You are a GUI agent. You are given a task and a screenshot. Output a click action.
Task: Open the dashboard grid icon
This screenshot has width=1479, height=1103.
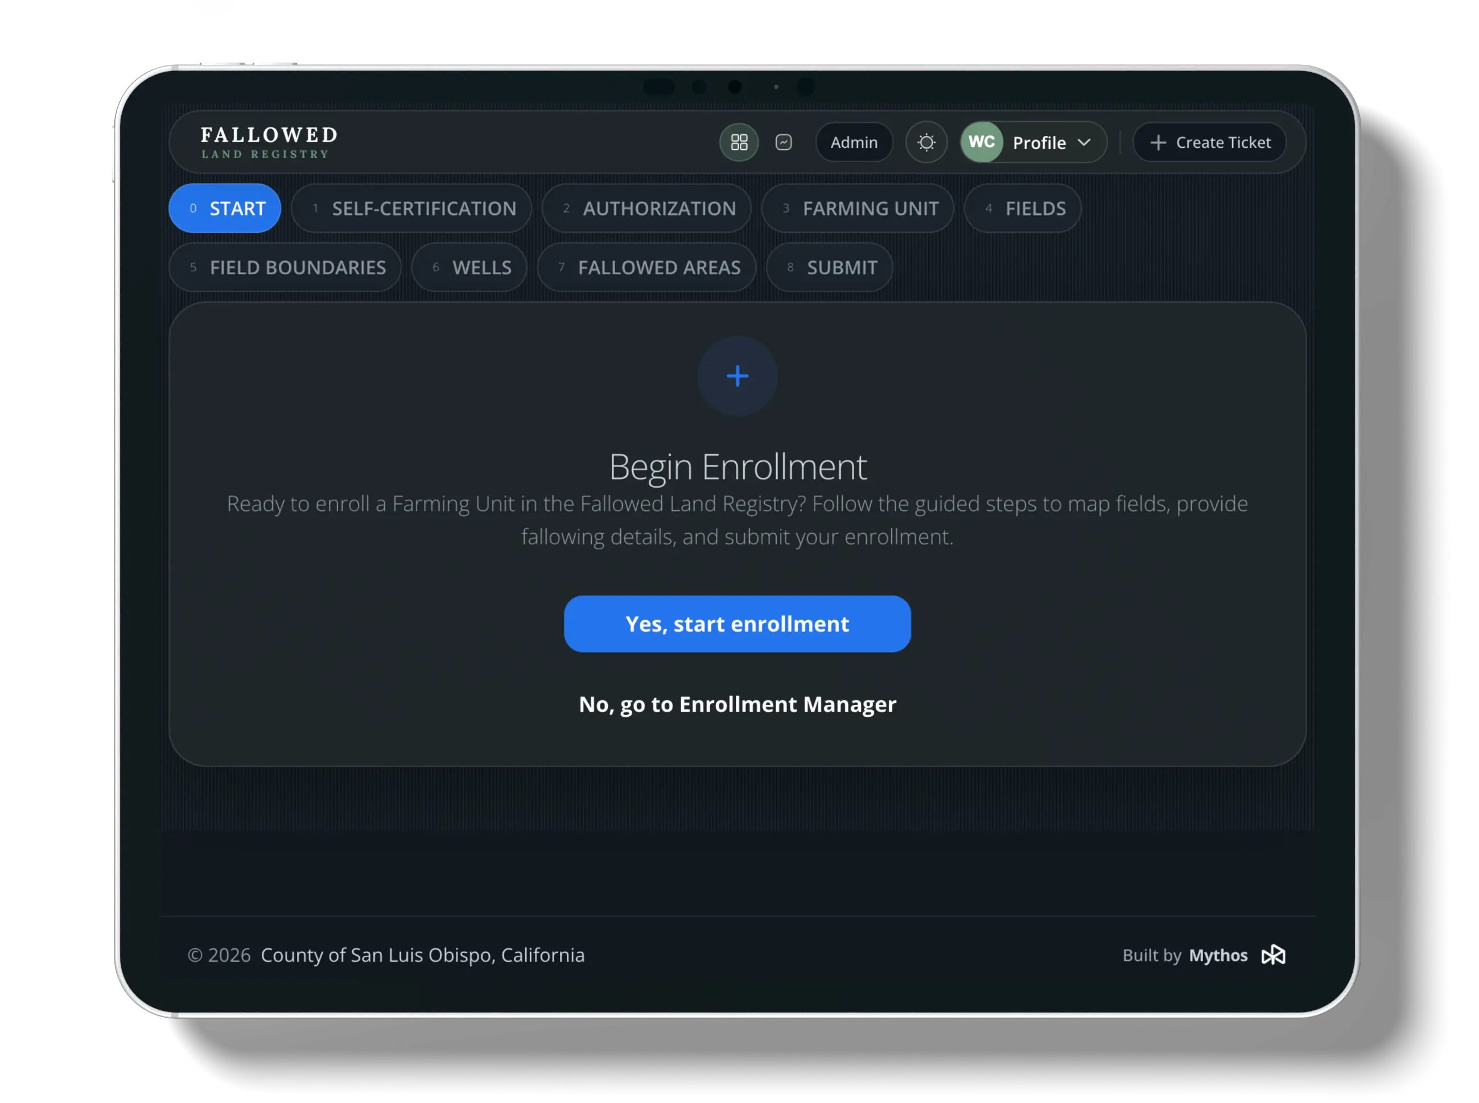coord(739,142)
